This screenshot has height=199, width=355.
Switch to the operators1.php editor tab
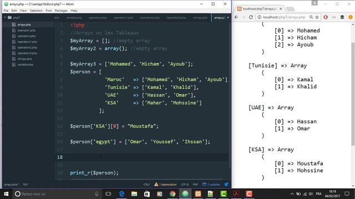tap(123, 18)
